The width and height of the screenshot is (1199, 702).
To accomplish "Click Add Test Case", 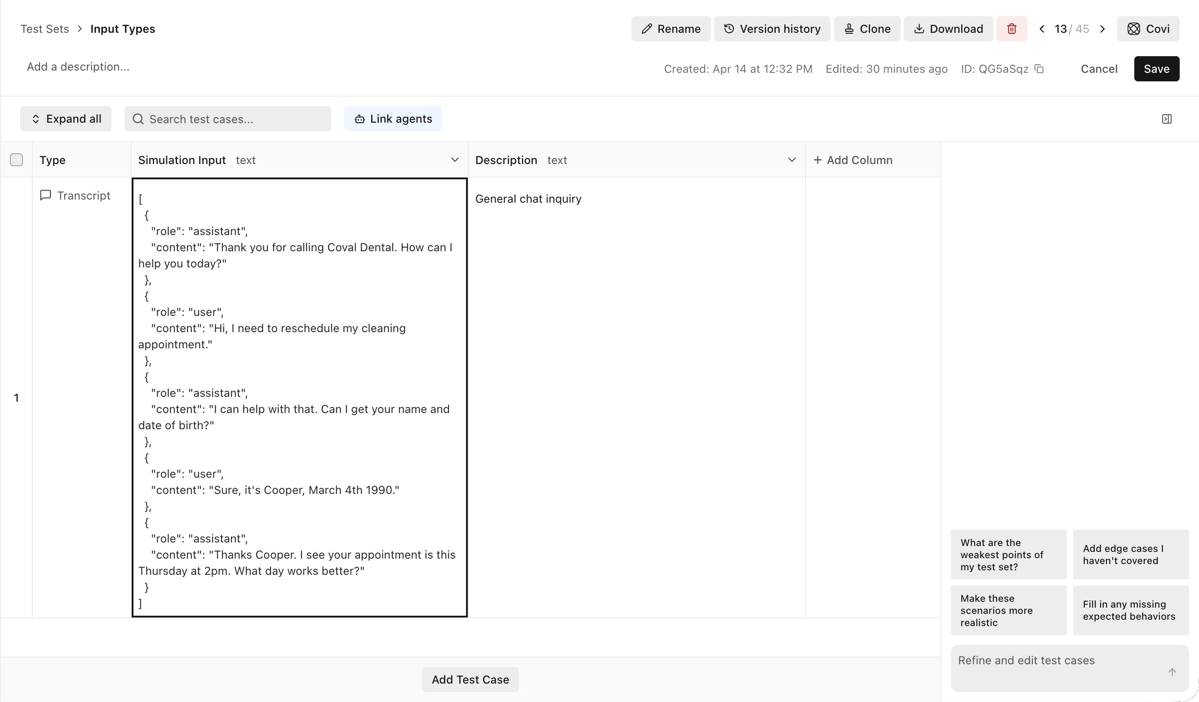I will click(x=470, y=680).
